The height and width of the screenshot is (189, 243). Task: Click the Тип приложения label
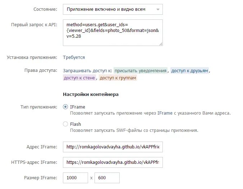(39, 107)
